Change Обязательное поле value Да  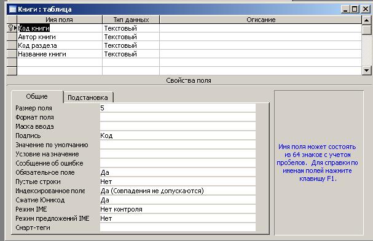coord(178,172)
